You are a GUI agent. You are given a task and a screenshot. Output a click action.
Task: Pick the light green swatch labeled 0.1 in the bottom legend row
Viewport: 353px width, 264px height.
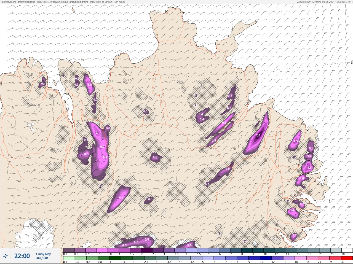pos(69,258)
